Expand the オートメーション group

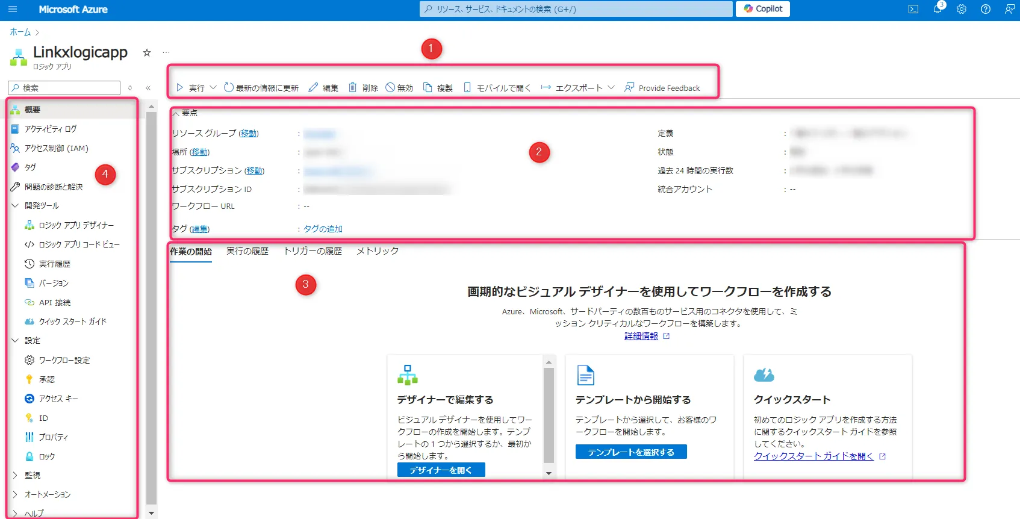[15, 494]
